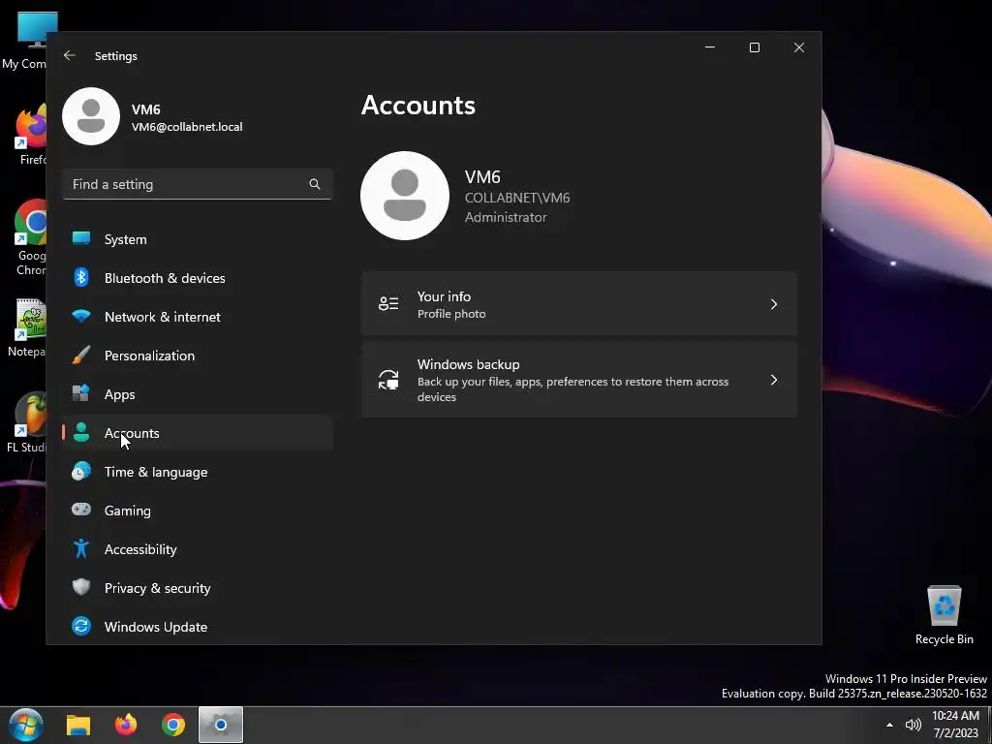This screenshot has width=992, height=744.
Task: Open Bluetooth & devices settings
Action: (198, 278)
